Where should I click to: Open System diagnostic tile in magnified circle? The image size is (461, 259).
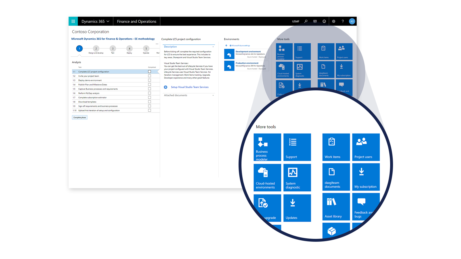pyautogui.click(x=297, y=178)
